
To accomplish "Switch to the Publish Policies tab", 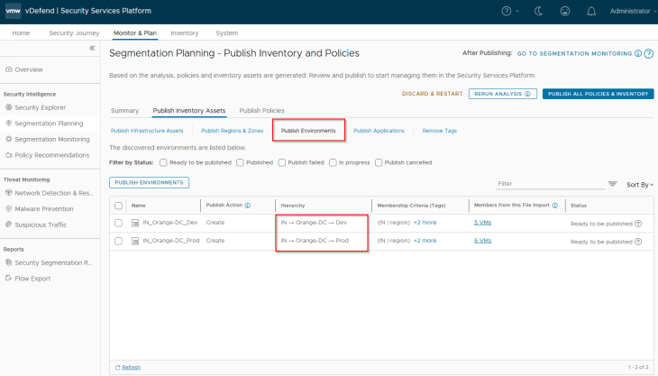I will [x=261, y=111].
